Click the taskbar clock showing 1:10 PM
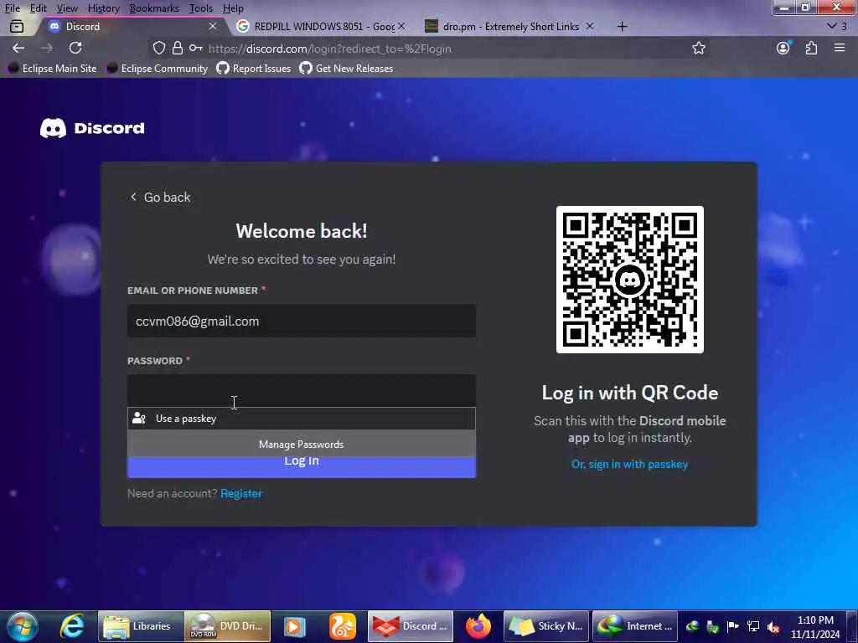The width and height of the screenshot is (858, 643). point(815,627)
